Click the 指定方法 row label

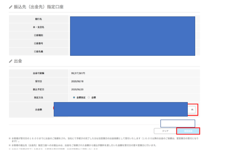pyautogui.click(x=39, y=97)
